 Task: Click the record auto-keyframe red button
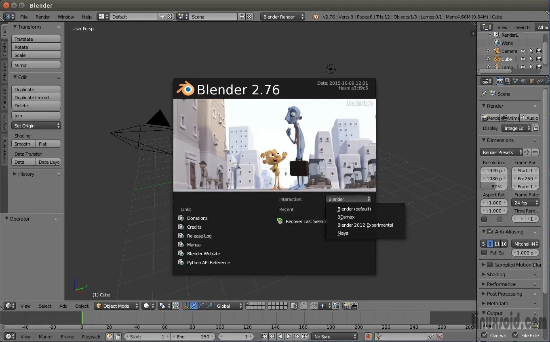(368, 336)
